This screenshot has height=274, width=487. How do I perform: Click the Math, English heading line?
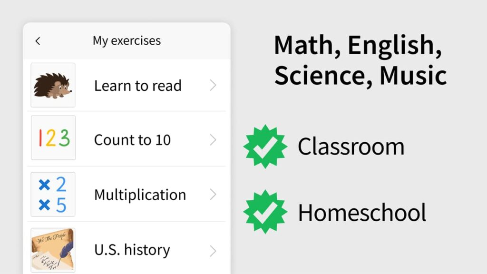point(358,46)
